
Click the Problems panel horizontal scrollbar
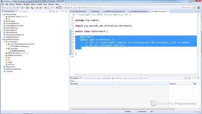click(123, 109)
